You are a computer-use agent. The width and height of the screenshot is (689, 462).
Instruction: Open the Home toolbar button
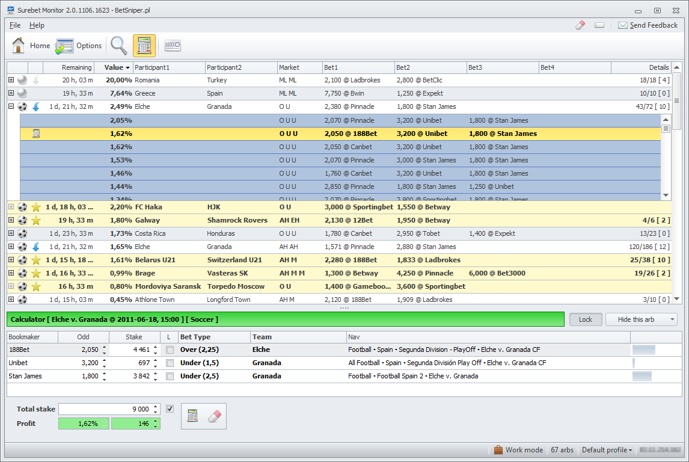pos(31,46)
